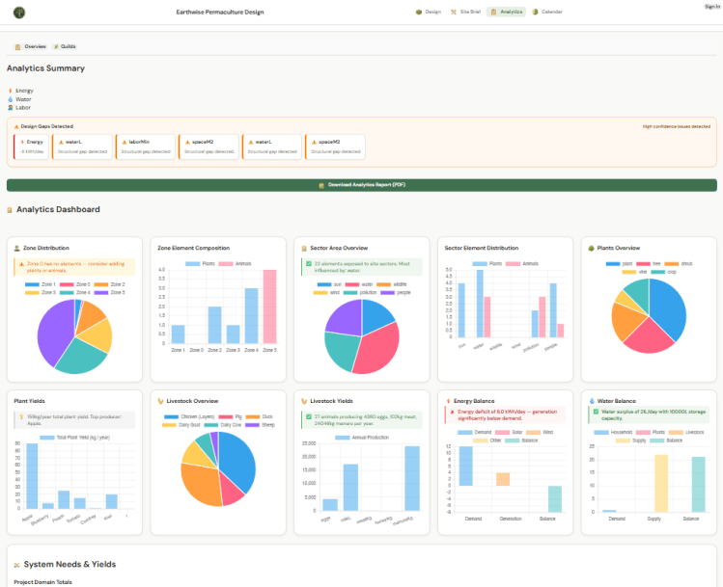Viewport: 723px width, 587px height.
Task: Click the Water droplet icon in summary
Action: pos(10,99)
